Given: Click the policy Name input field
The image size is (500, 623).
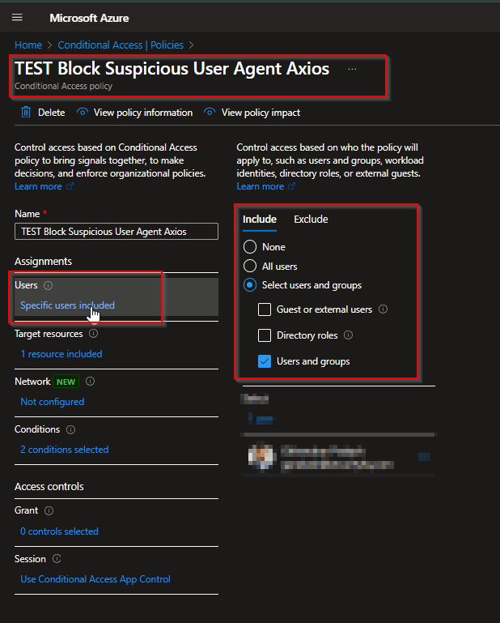Looking at the screenshot, I should (x=117, y=232).
